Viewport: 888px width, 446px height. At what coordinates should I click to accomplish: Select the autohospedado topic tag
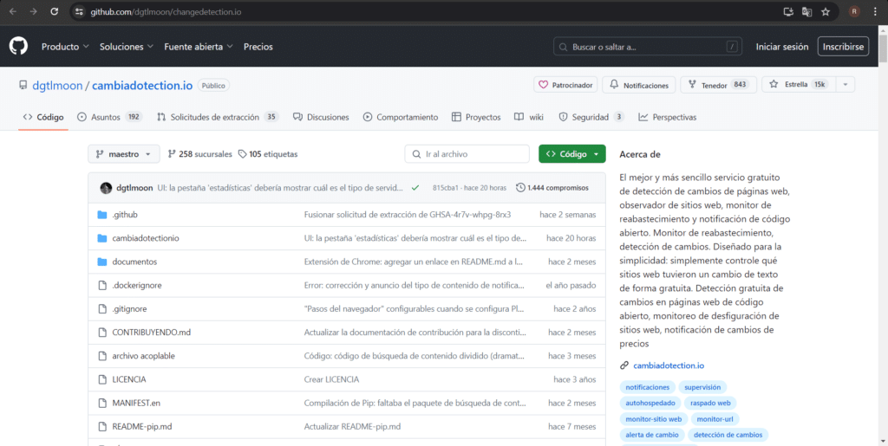click(x=650, y=403)
